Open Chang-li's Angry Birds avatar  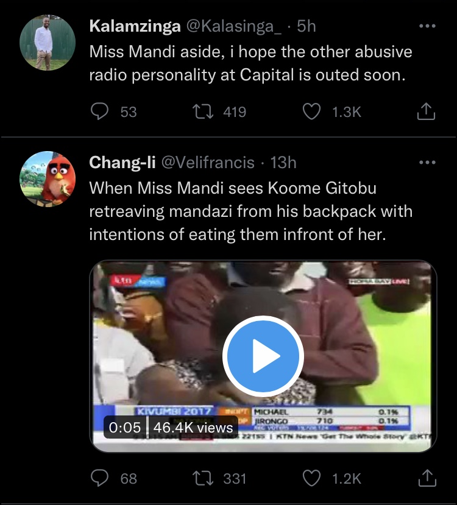48,178
